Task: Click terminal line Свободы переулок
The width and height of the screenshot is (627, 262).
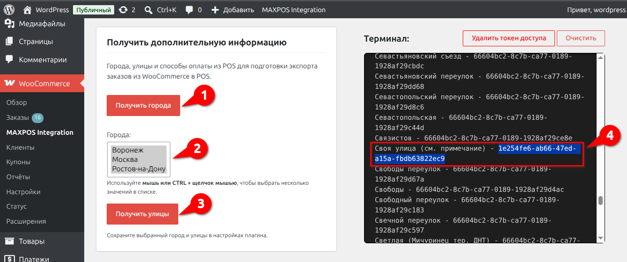Action: coord(467,174)
